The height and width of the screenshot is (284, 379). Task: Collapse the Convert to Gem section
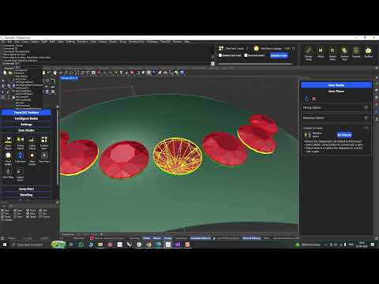(366, 128)
